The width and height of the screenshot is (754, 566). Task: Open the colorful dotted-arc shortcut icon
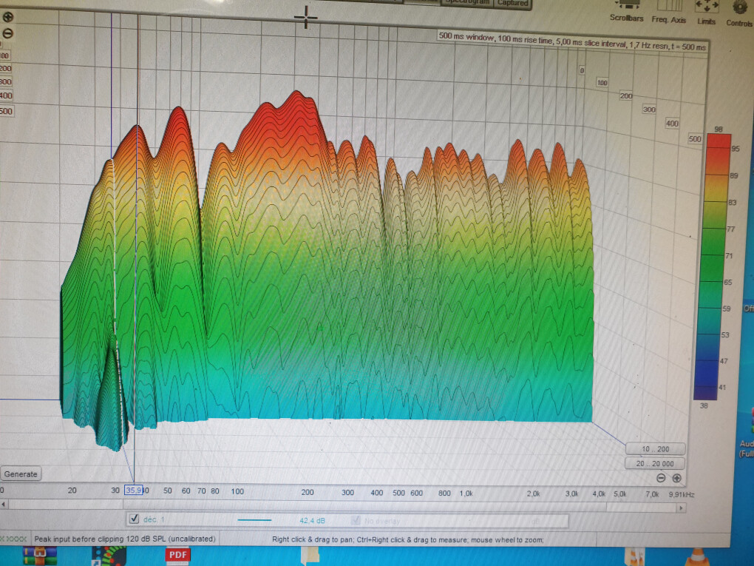(x=109, y=556)
